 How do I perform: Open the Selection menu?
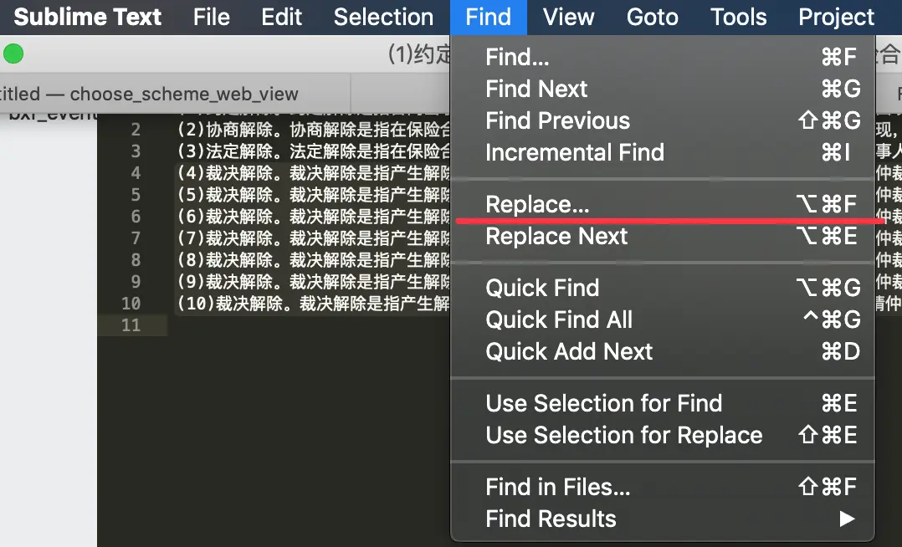click(384, 17)
